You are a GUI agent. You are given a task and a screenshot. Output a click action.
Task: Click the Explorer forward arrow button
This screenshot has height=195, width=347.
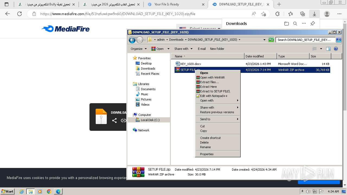coord(140,40)
